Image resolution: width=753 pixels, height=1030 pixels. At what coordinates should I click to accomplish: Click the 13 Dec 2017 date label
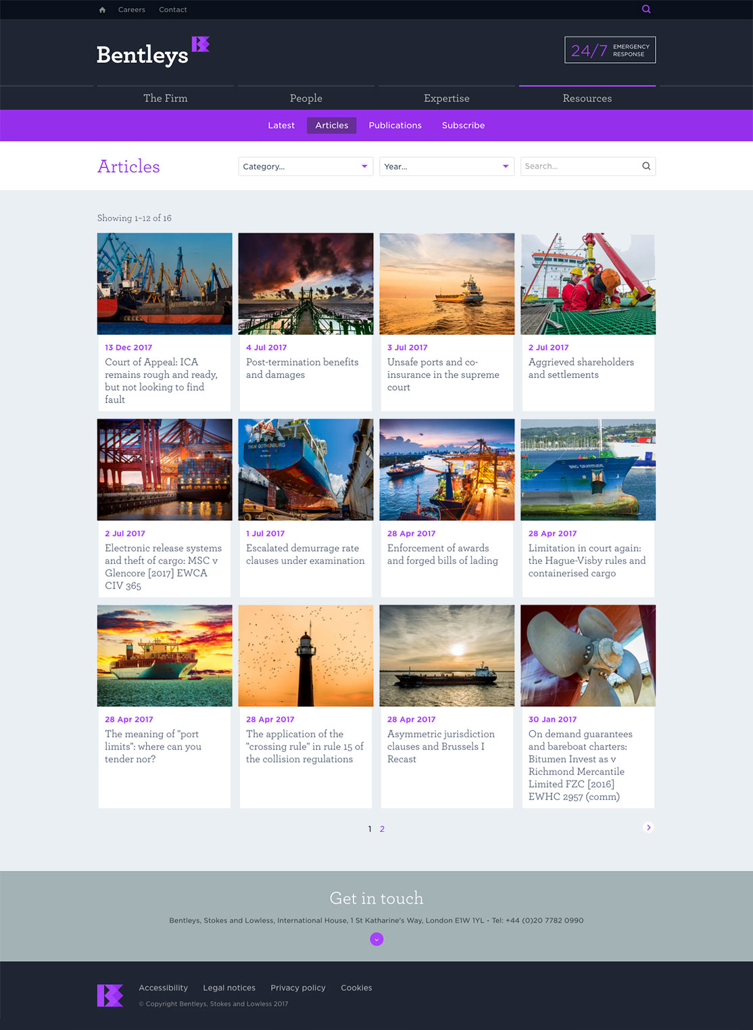pyautogui.click(x=128, y=348)
